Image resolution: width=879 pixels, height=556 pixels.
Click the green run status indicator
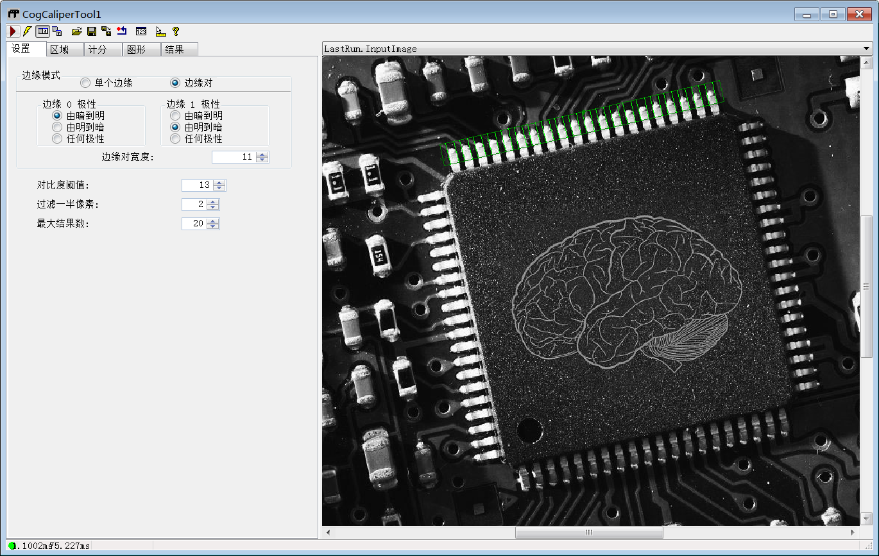pyautogui.click(x=11, y=546)
